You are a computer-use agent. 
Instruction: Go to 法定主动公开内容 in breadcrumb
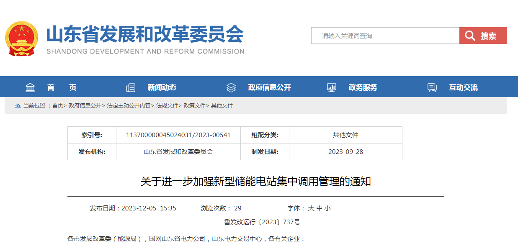pyautogui.click(x=129, y=106)
